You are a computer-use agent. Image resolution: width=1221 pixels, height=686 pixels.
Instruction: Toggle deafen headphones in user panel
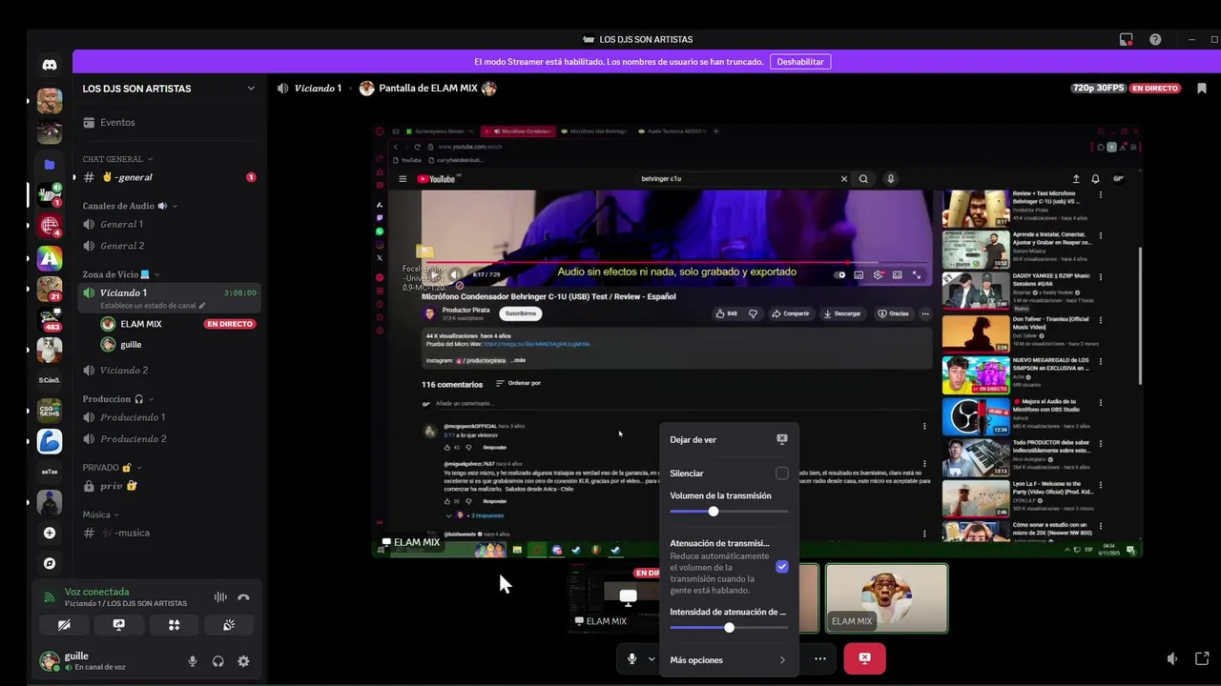(x=218, y=661)
